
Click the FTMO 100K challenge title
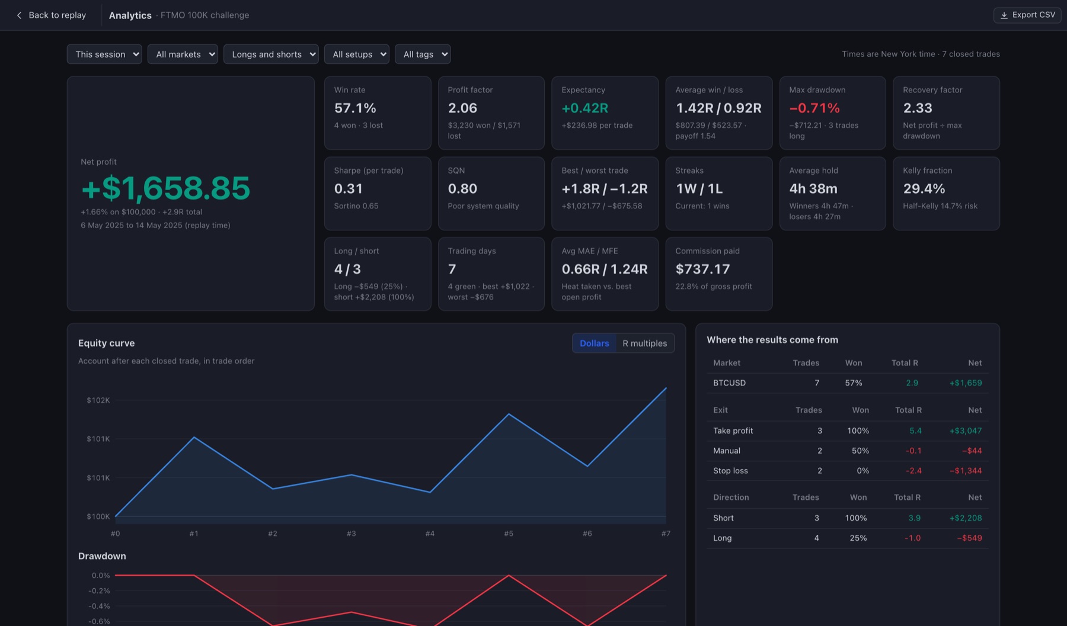pyautogui.click(x=205, y=15)
